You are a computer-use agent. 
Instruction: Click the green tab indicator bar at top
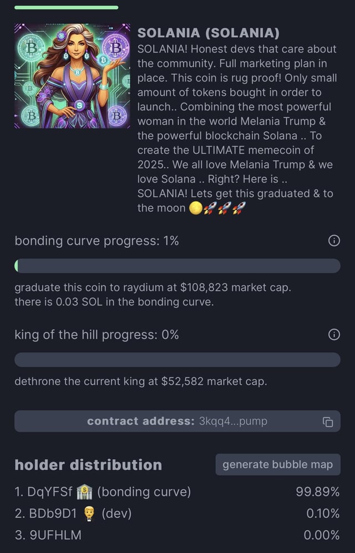point(66,7)
